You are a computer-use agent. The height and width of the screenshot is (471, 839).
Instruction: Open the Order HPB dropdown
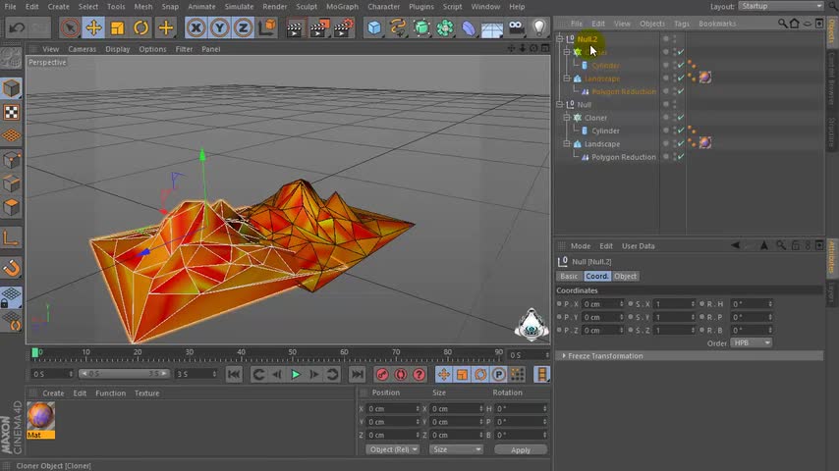(753, 343)
